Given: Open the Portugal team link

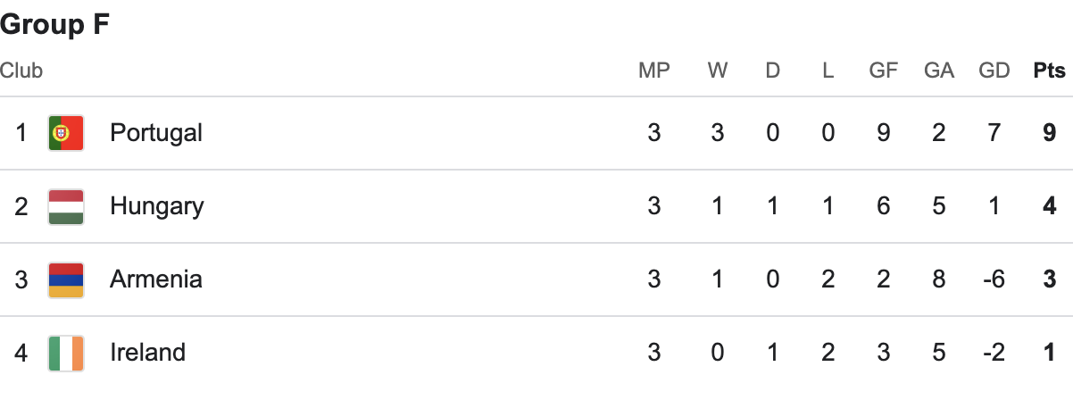Looking at the screenshot, I should point(156,133).
